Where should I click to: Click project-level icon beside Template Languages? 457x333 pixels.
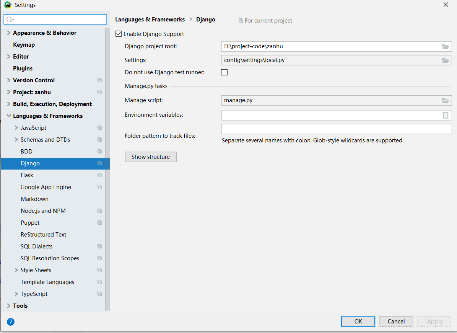click(100, 282)
